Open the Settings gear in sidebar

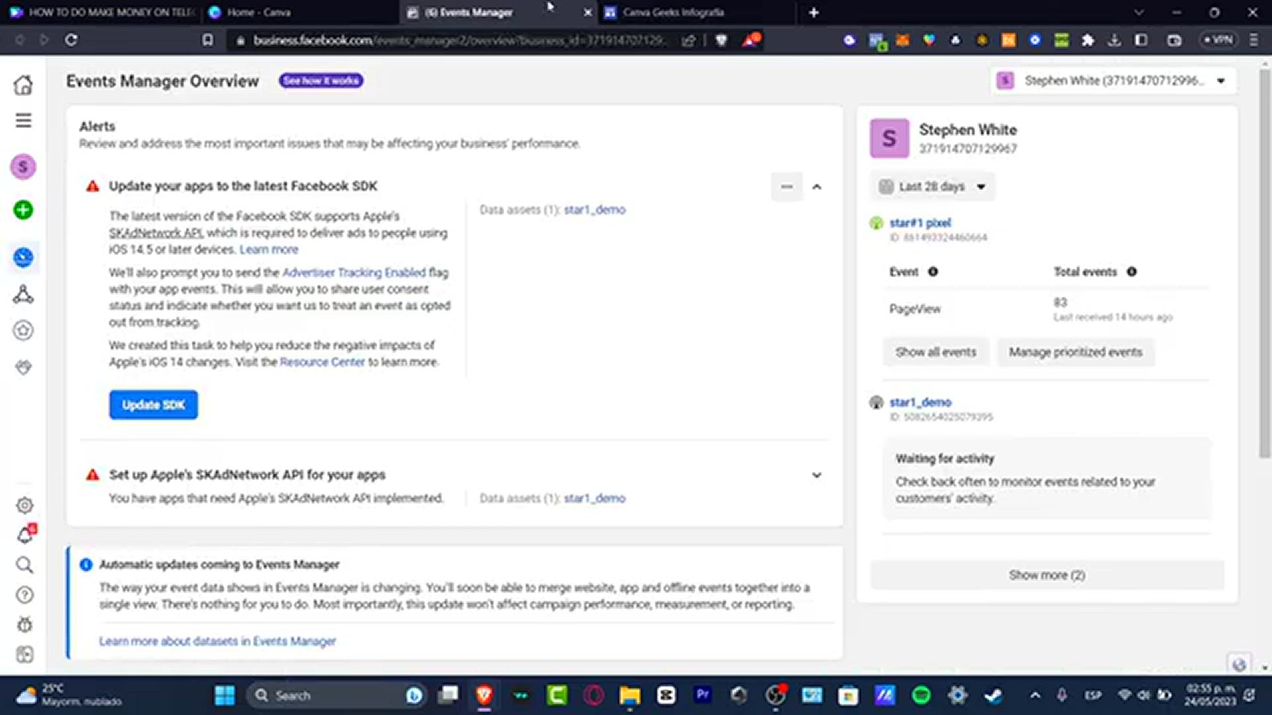pos(25,506)
